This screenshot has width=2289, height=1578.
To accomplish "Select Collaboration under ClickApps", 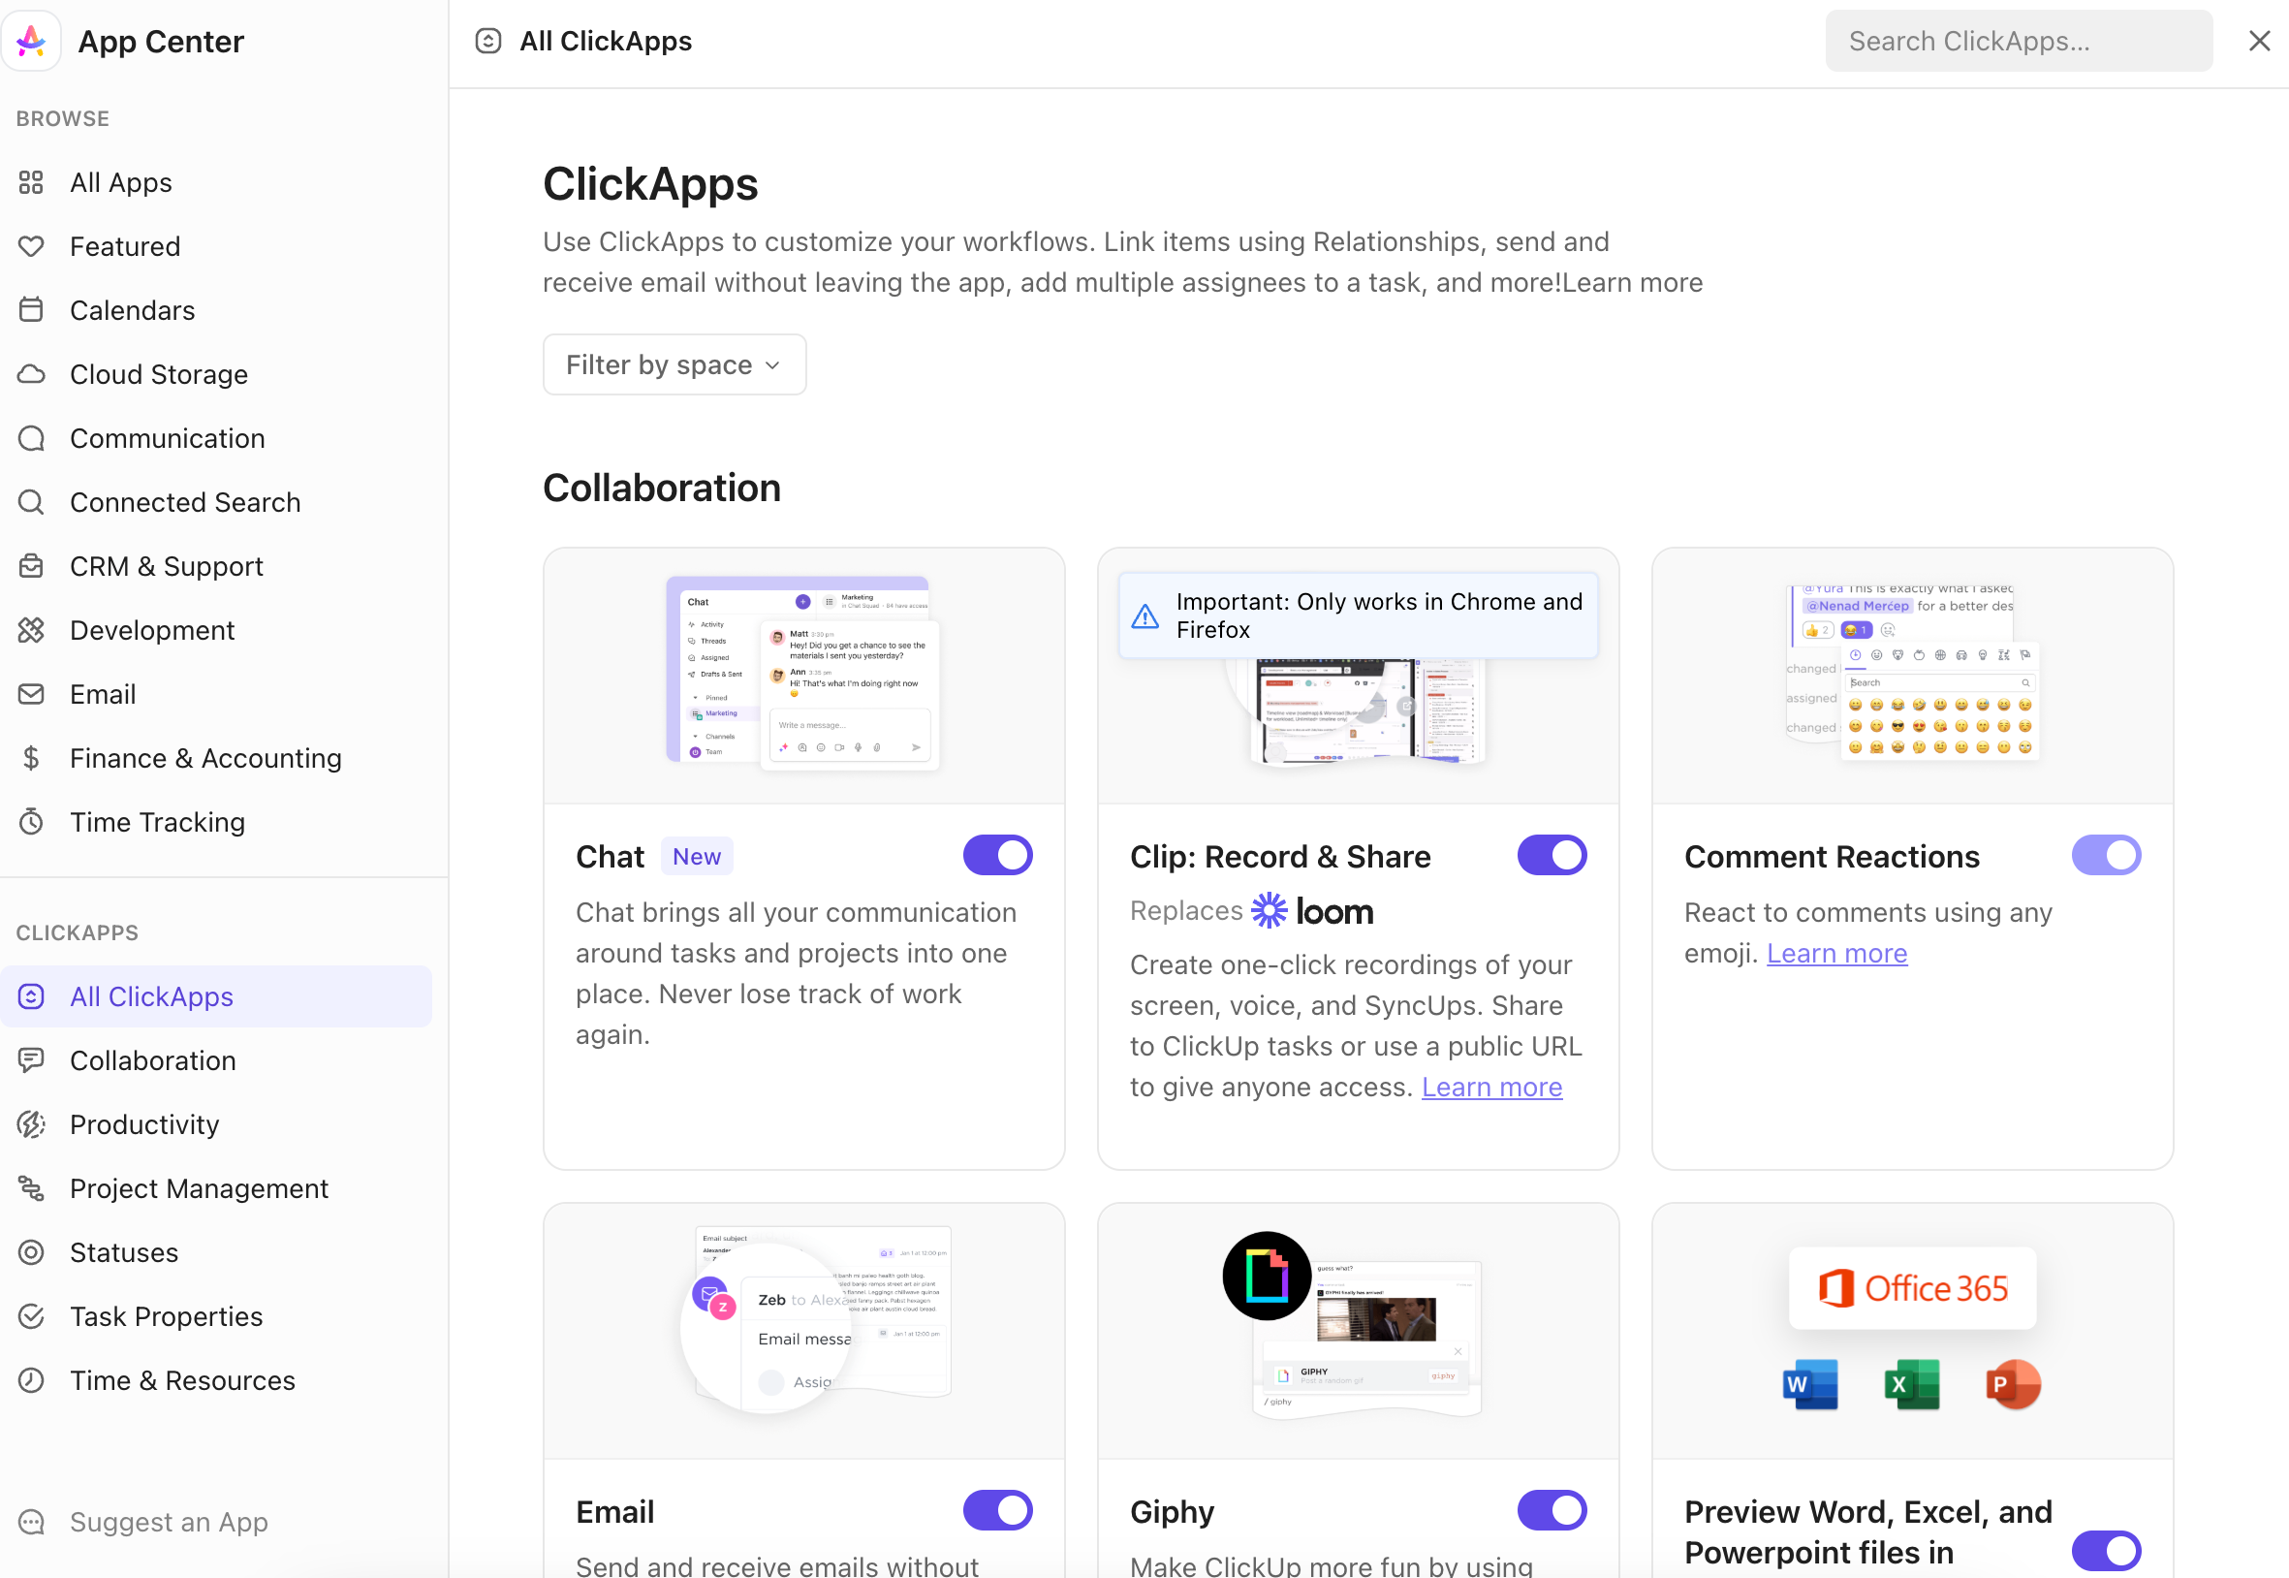I will click(x=152, y=1059).
